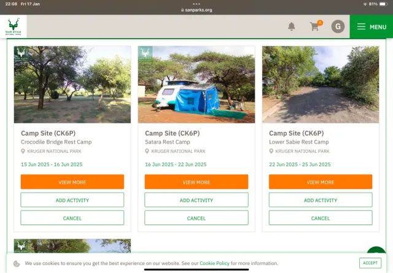Click the location pin on Lower Sabie card
This screenshot has height=273, width=393.
coord(271,152)
